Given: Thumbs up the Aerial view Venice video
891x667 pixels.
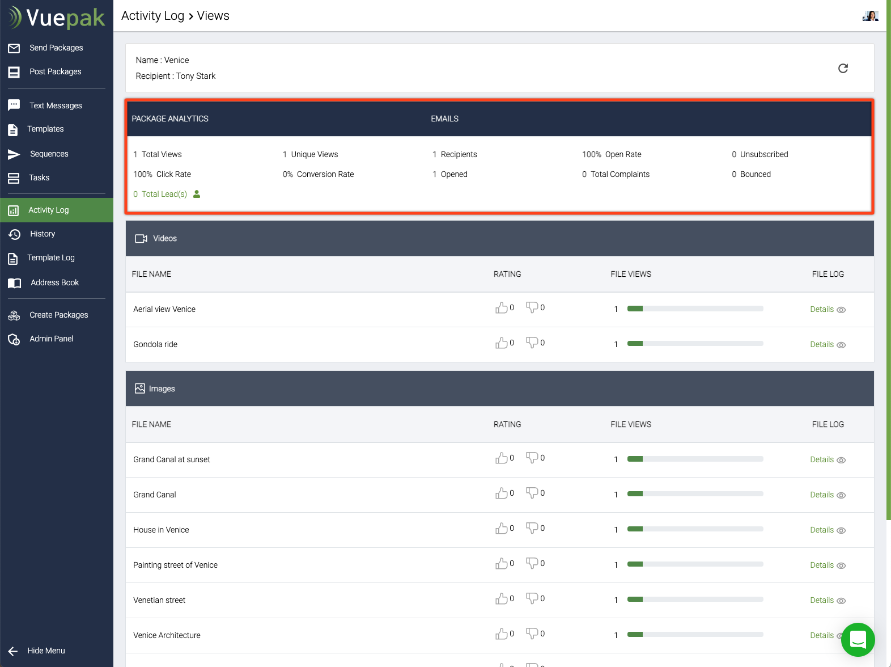Looking at the screenshot, I should pyautogui.click(x=501, y=308).
